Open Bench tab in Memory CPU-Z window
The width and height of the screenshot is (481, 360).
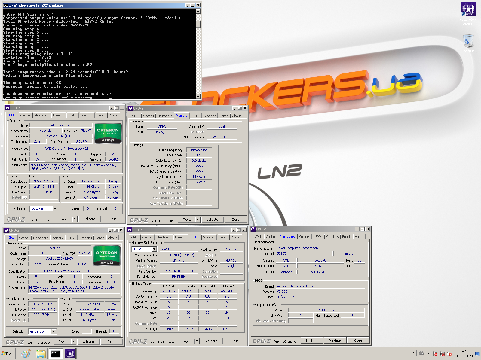(x=224, y=116)
